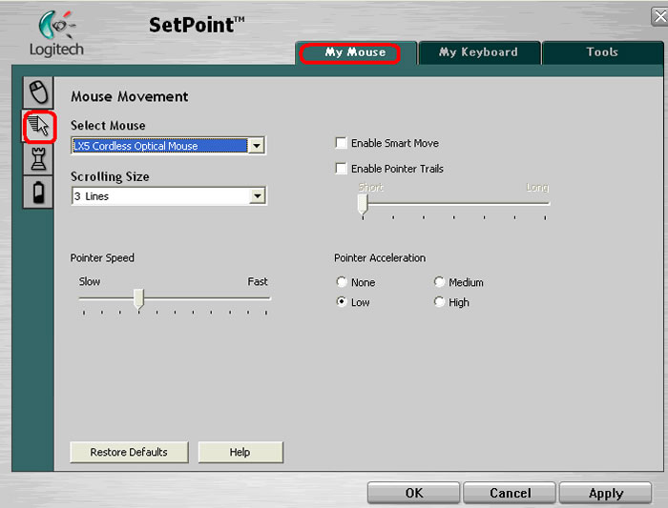This screenshot has width=668, height=508.
Task: Switch to the My Keyboard tab
Action: click(x=478, y=52)
